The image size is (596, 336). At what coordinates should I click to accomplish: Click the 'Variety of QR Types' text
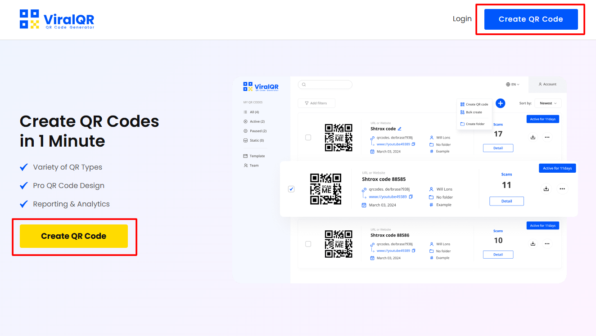68,167
